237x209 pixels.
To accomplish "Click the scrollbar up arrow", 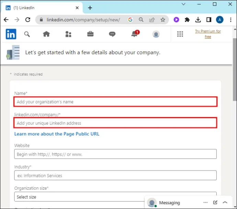I will [235, 29].
